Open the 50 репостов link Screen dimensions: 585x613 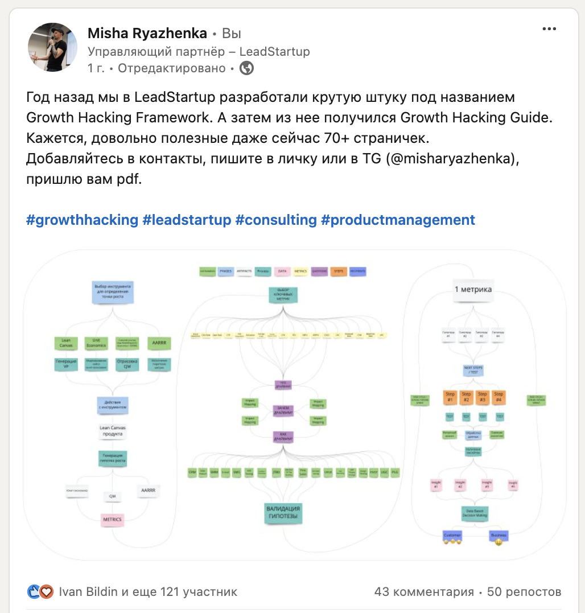[x=524, y=591]
